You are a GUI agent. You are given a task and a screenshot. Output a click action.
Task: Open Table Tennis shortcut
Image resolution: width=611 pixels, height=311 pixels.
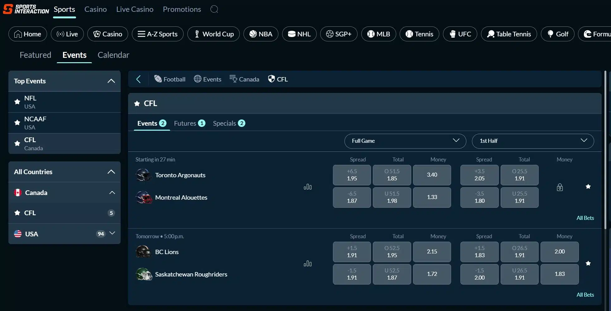pyautogui.click(x=509, y=34)
